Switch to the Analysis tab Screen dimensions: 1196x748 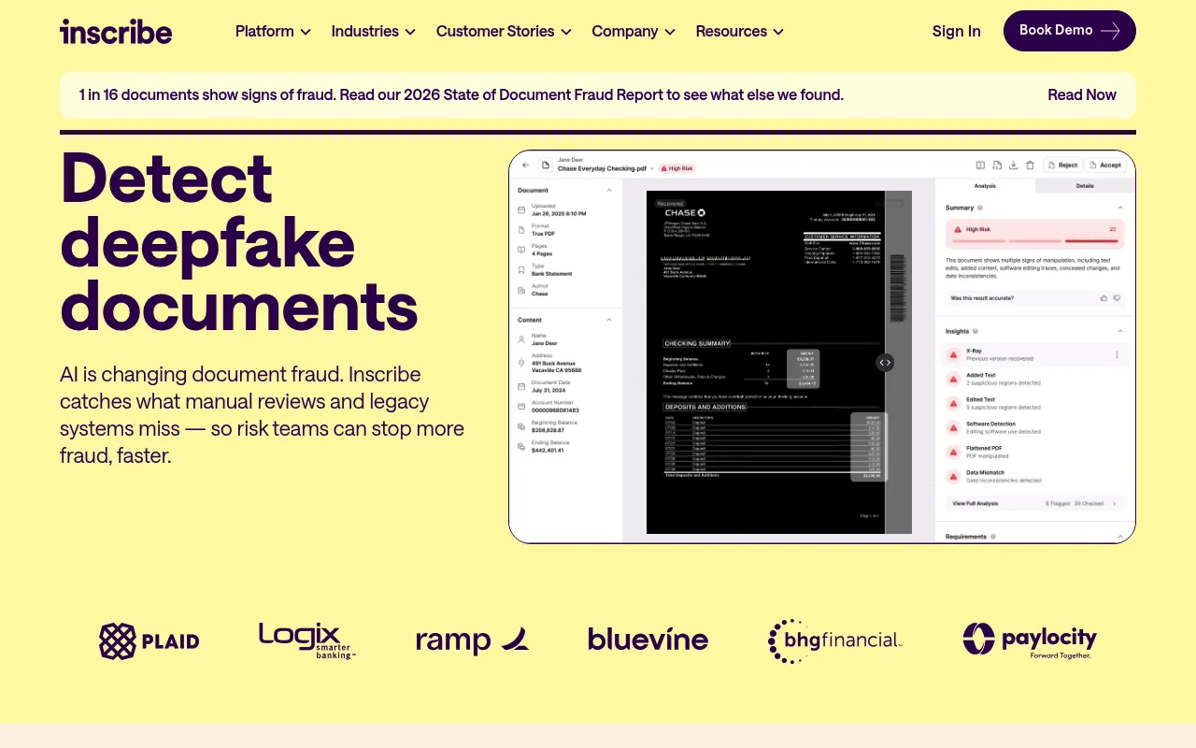pyautogui.click(x=985, y=186)
